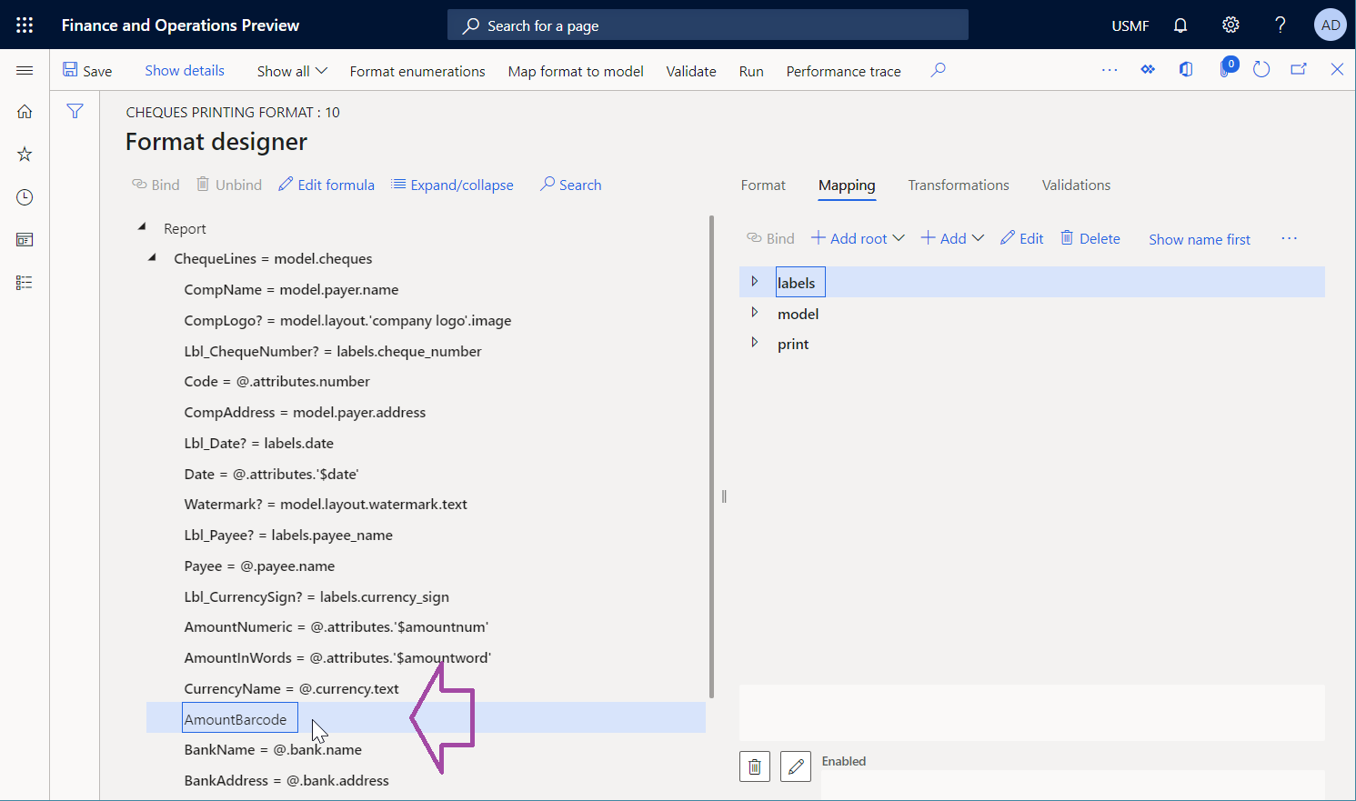The image size is (1356, 801).
Task: Click the action pane search magnifier icon
Action: [x=939, y=70]
